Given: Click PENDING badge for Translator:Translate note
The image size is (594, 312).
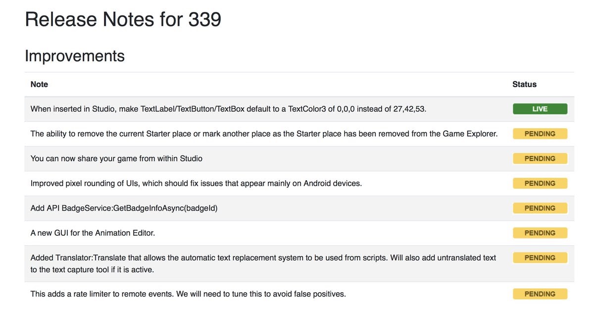Looking at the screenshot, I should click(540, 258).
